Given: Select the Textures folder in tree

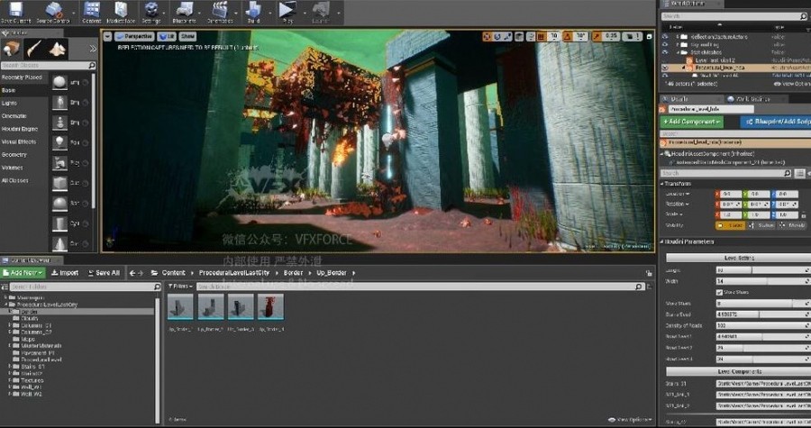Looking at the screenshot, I should click(x=32, y=380).
